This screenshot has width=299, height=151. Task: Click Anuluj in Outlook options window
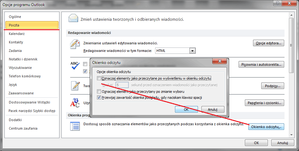tap(283, 143)
